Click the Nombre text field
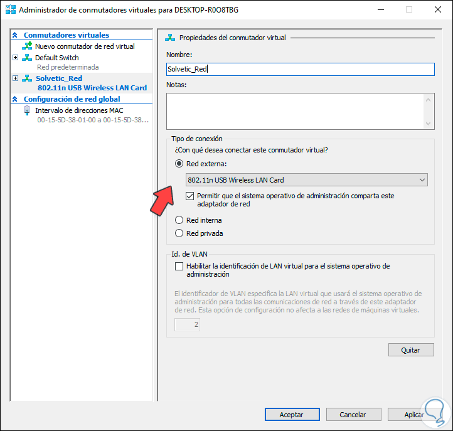The height and width of the screenshot is (431, 453). [301, 70]
